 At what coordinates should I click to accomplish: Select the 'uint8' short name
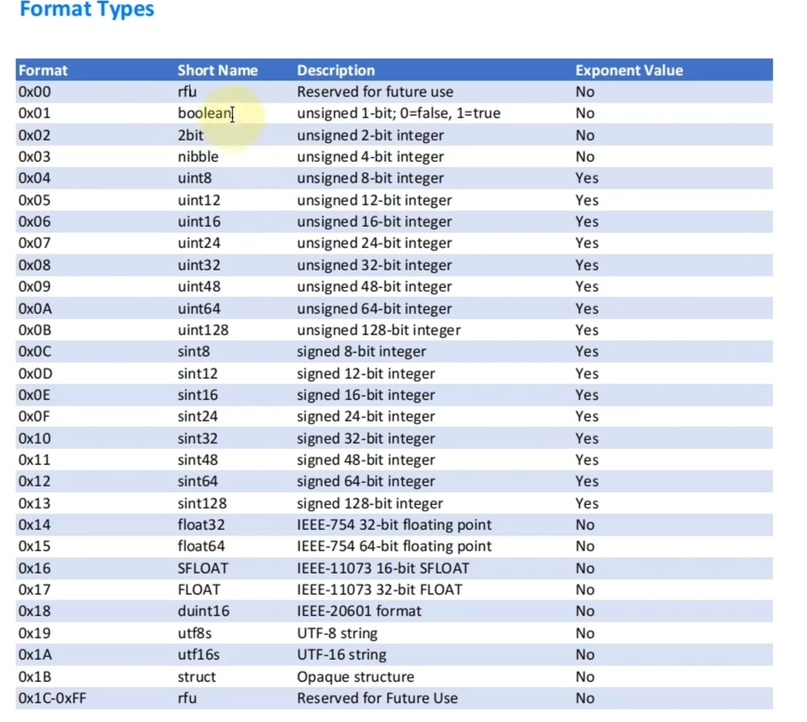(x=195, y=179)
